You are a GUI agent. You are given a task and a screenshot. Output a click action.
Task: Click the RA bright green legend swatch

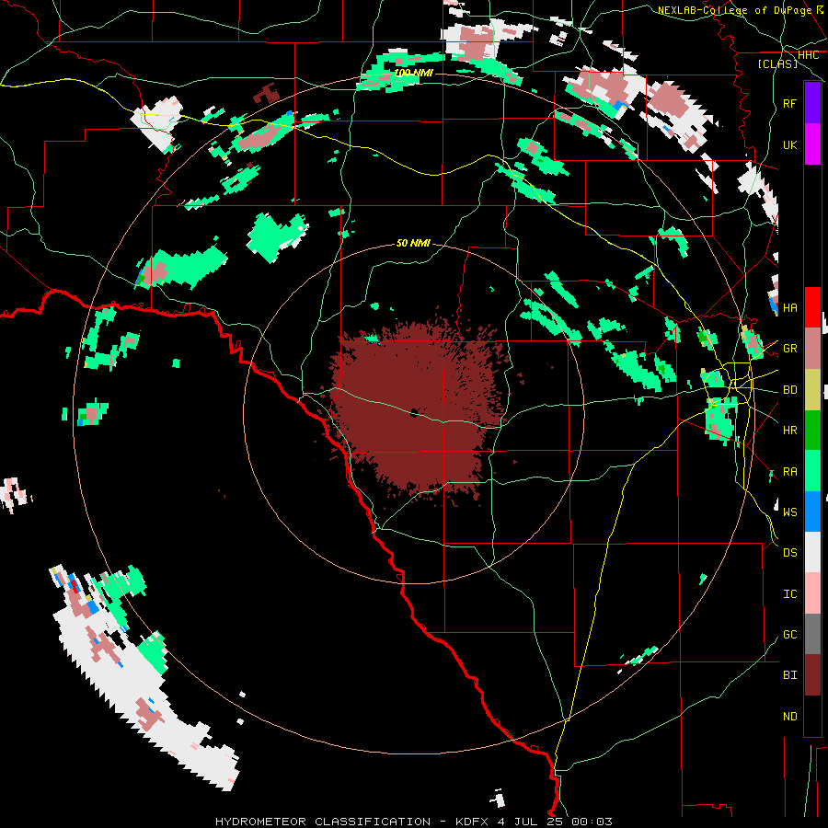812,471
